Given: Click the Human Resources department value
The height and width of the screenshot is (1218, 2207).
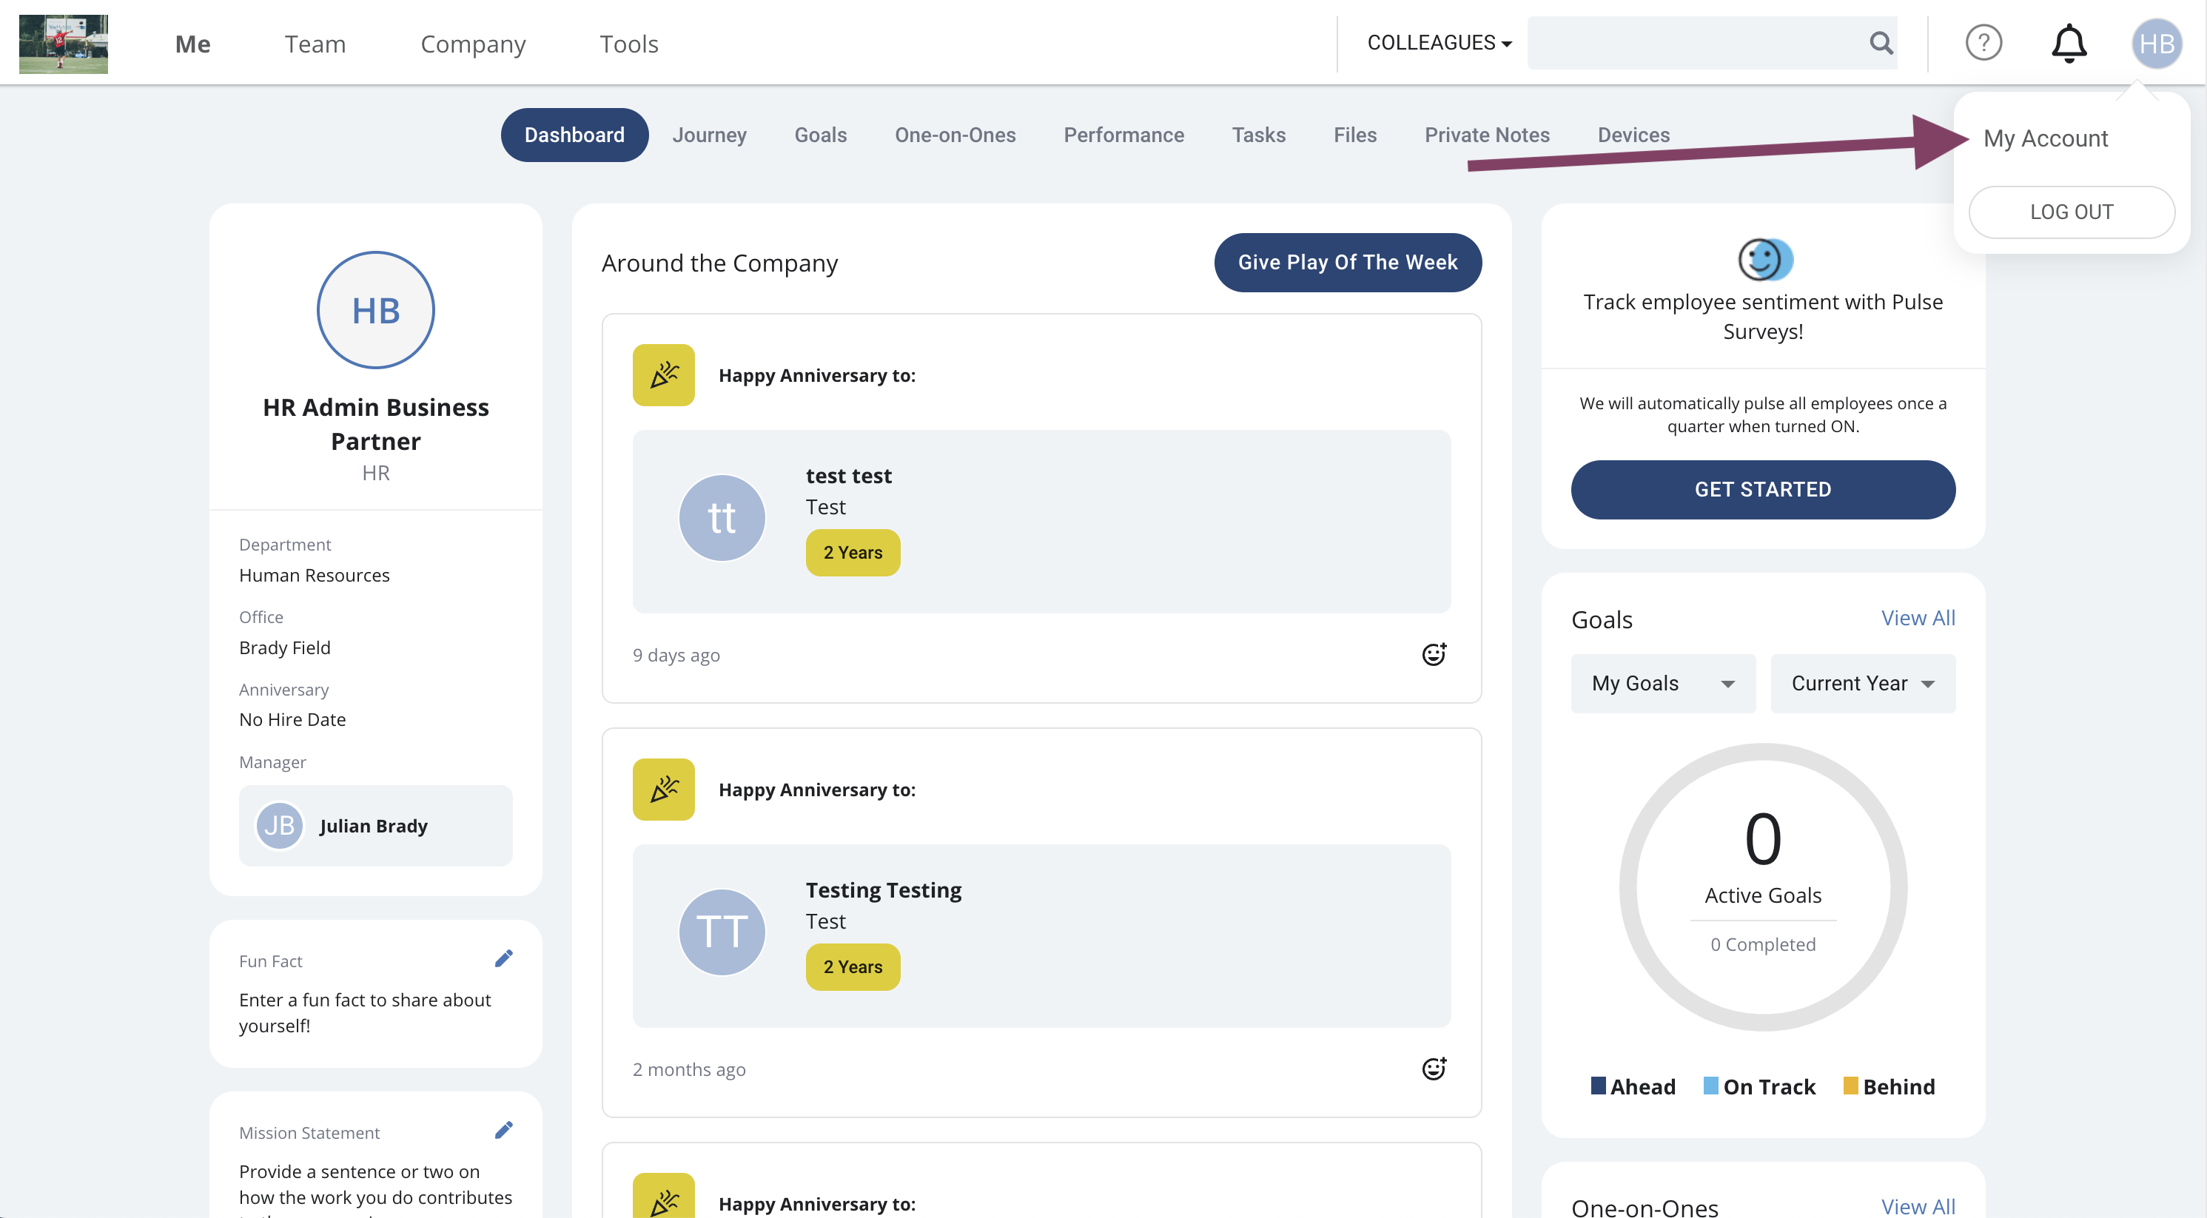Looking at the screenshot, I should [x=314, y=576].
